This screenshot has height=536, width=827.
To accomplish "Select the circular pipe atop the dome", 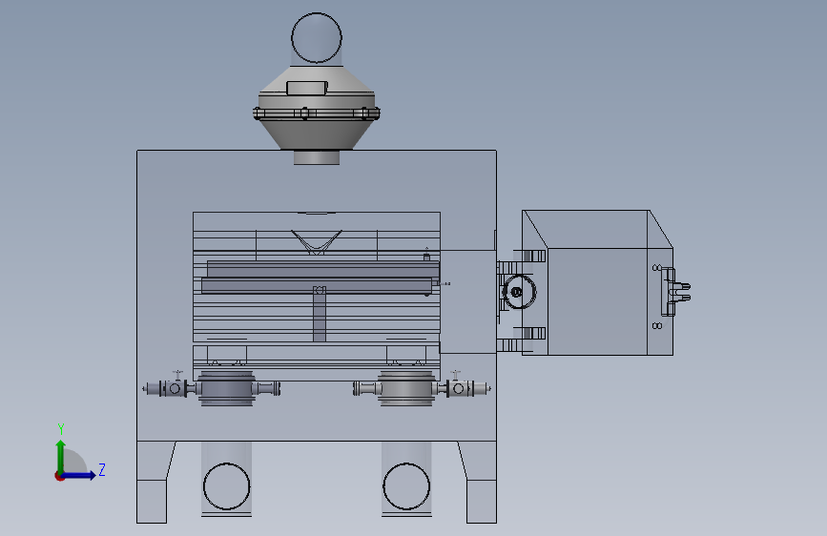I will 317,38.
